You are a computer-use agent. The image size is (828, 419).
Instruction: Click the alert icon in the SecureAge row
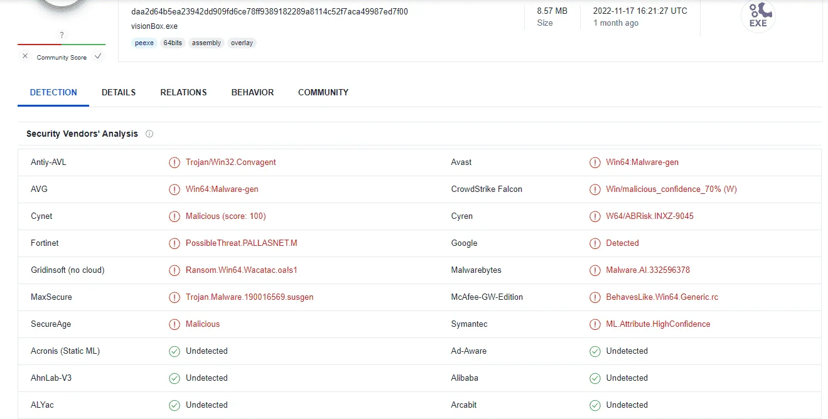point(175,324)
